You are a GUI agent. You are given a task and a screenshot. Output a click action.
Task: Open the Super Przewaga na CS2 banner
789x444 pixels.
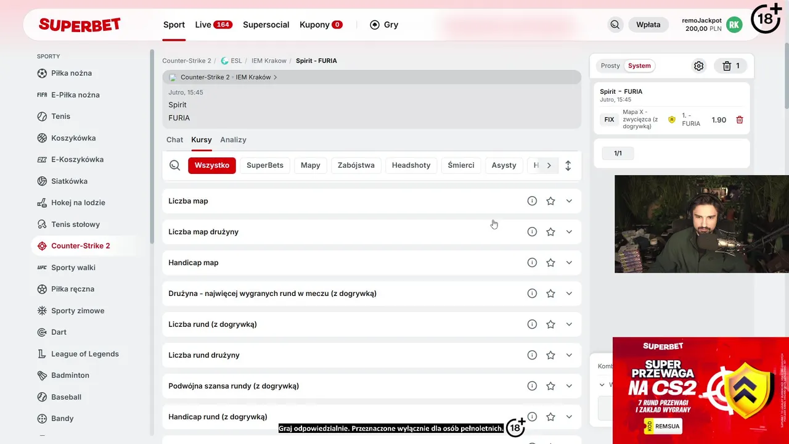tap(701, 390)
